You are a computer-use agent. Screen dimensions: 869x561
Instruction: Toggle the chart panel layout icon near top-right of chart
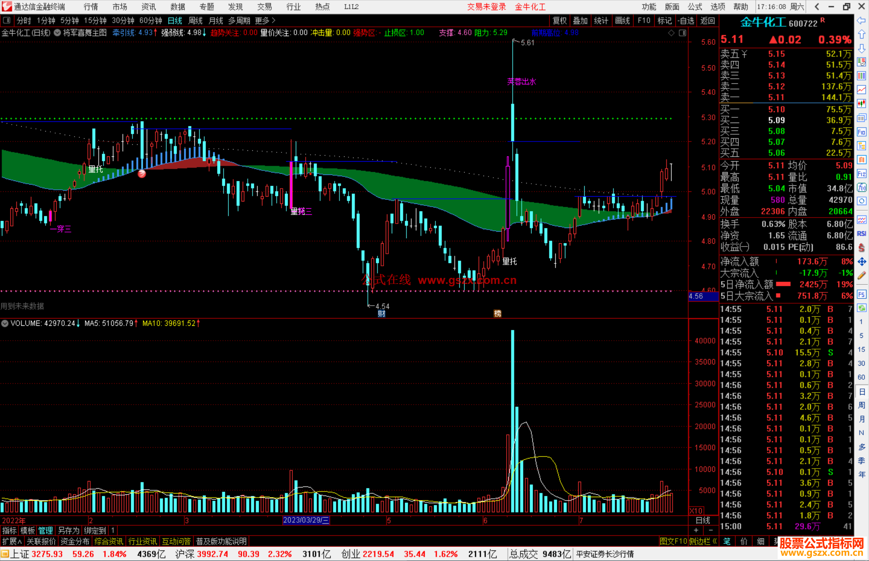coord(682,33)
